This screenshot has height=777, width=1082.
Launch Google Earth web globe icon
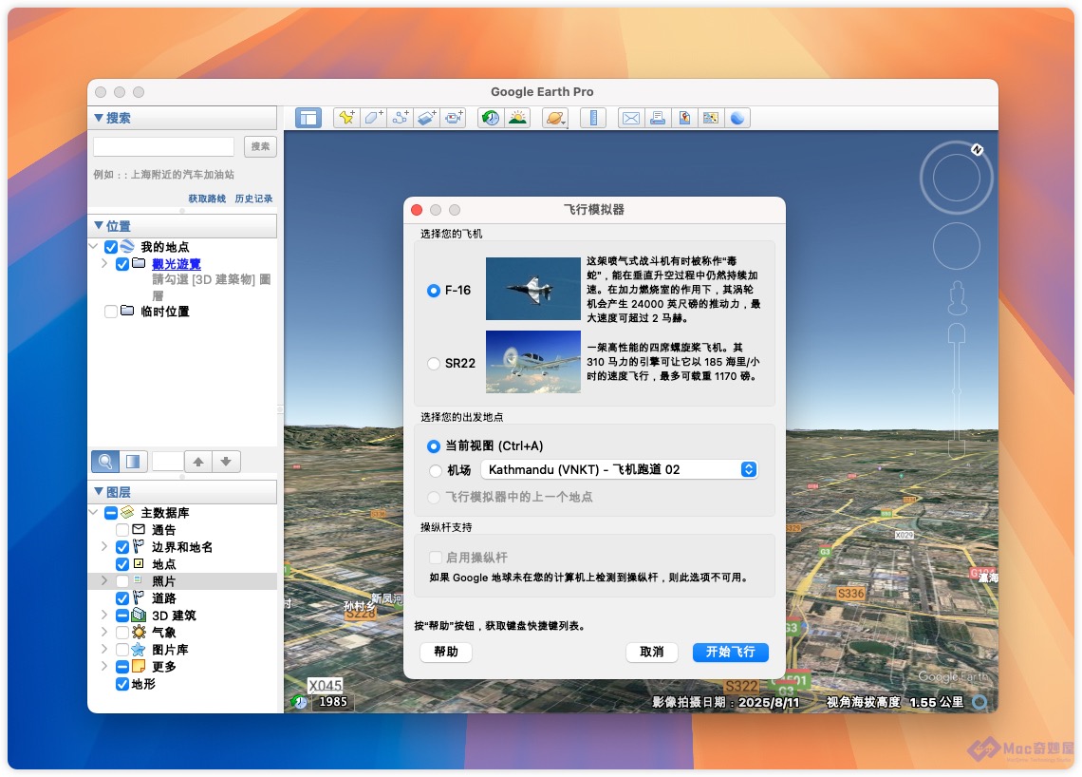tap(737, 118)
